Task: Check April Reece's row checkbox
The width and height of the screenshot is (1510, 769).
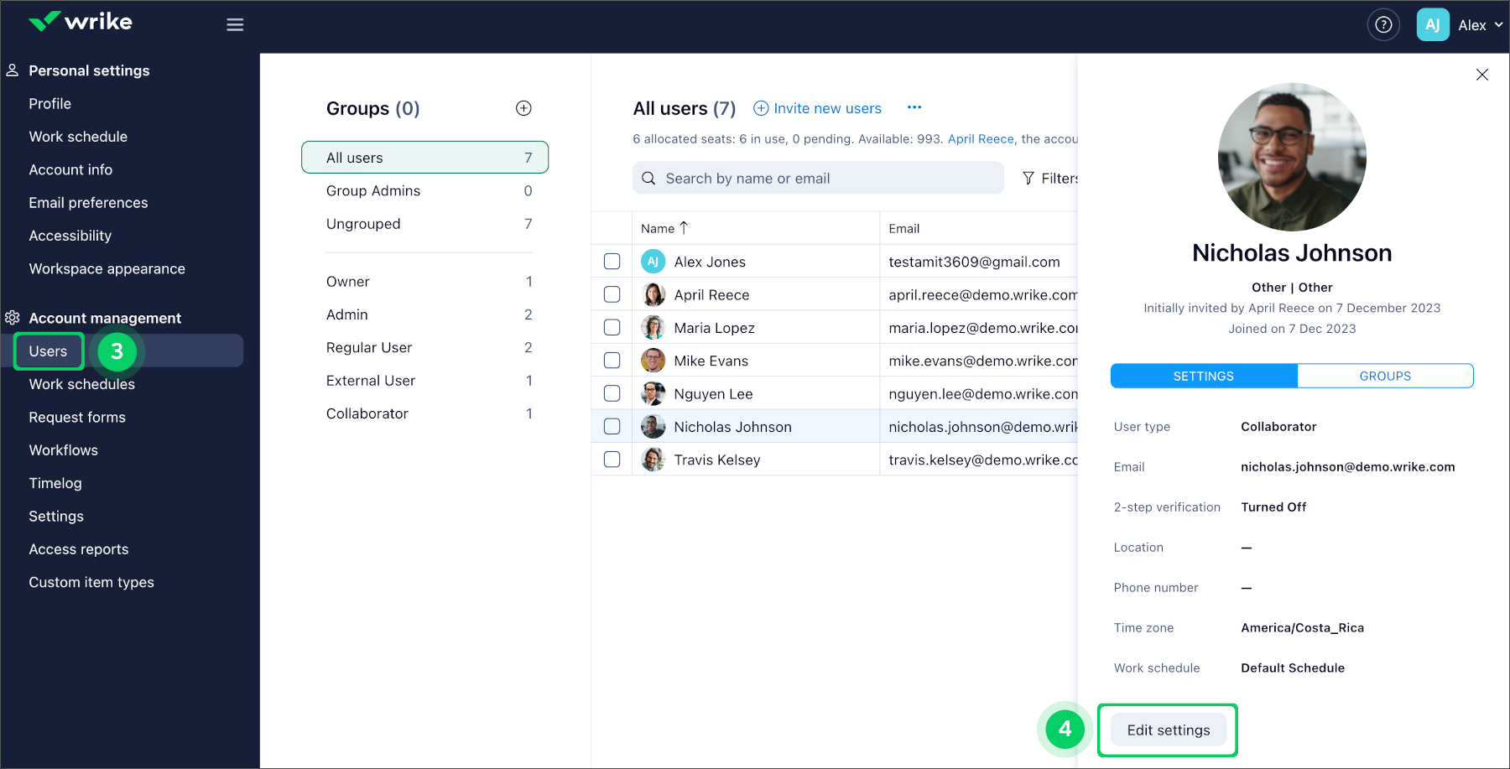Action: click(x=612, y=294)
